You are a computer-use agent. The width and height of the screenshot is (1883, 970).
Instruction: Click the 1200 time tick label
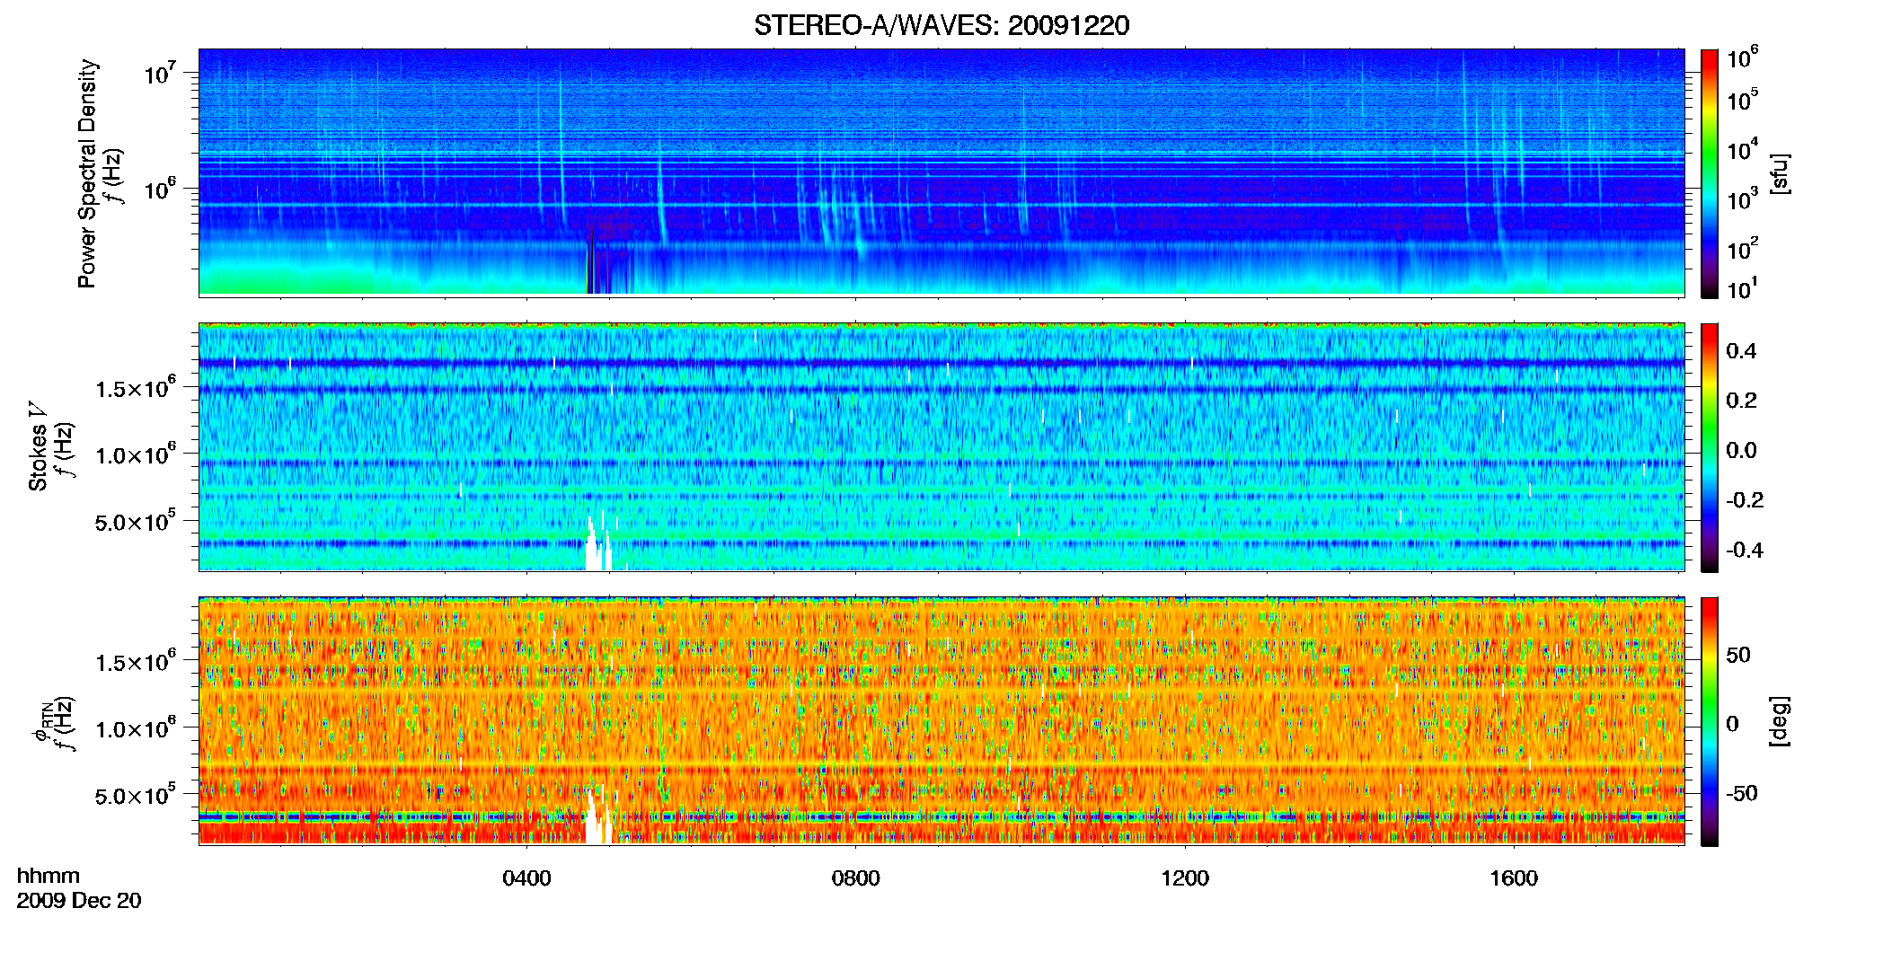pyautogui.click(x=1185, y=878)
